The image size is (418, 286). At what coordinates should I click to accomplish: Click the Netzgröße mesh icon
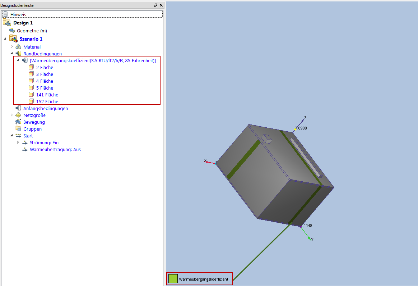tap(18, 115)
